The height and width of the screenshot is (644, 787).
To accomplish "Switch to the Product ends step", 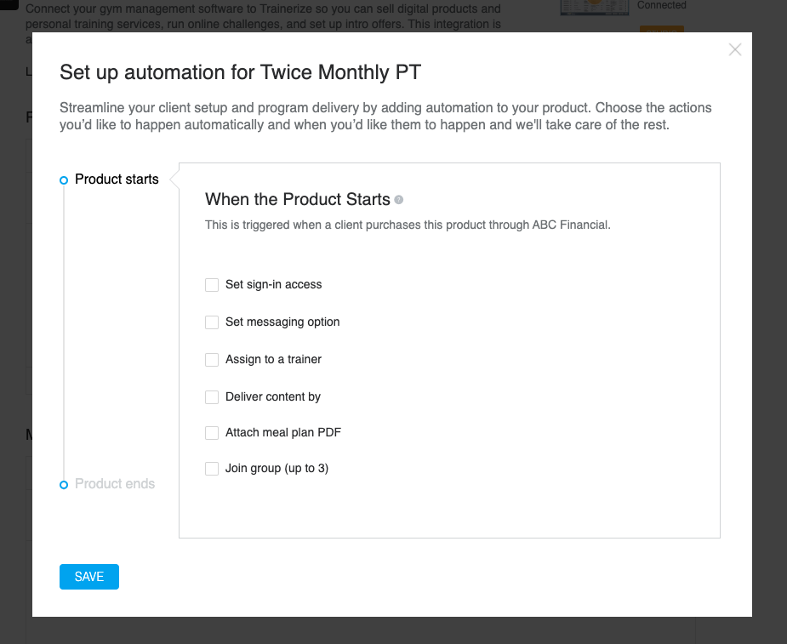I will tap(115, 484).
